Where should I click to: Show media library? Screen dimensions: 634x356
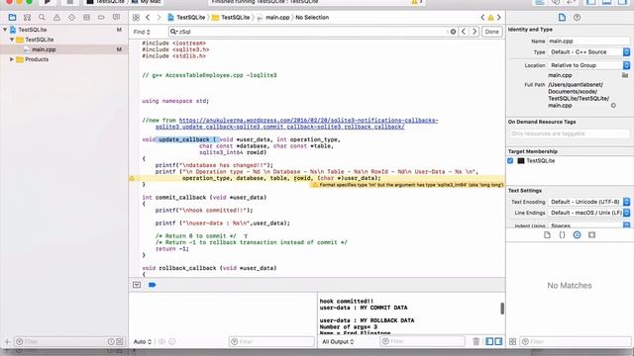[592, 235]
